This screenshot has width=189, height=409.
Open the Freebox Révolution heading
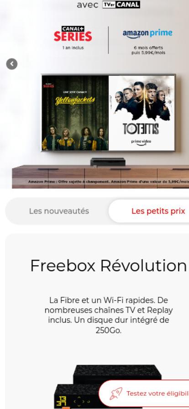108,266
